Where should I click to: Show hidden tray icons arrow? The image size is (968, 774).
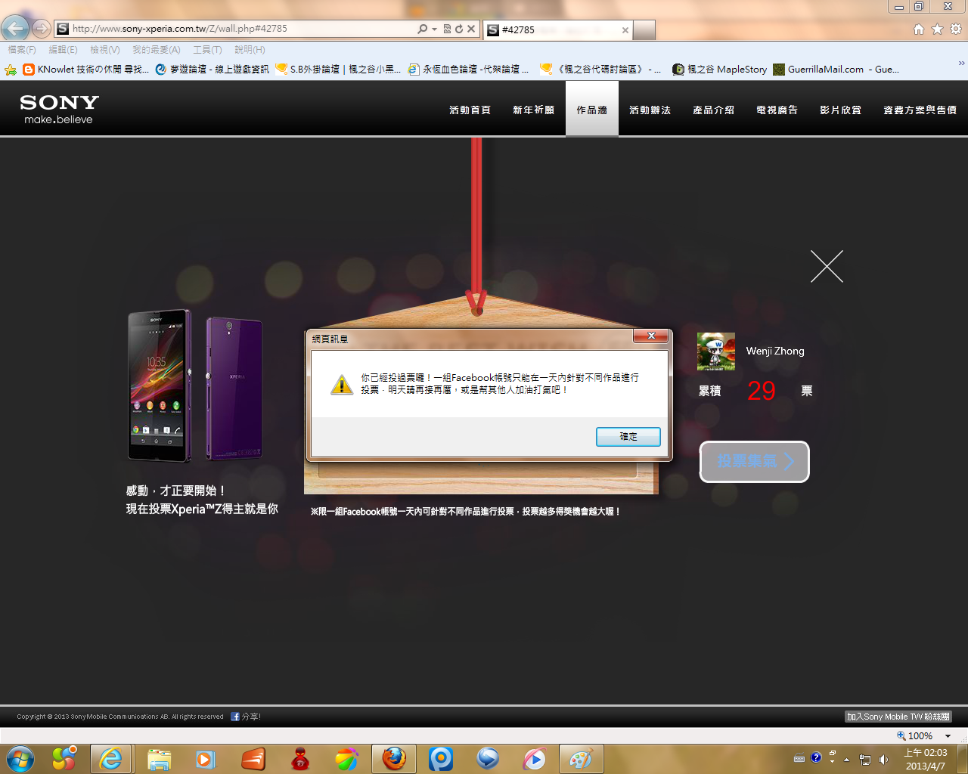coord(846,759)
